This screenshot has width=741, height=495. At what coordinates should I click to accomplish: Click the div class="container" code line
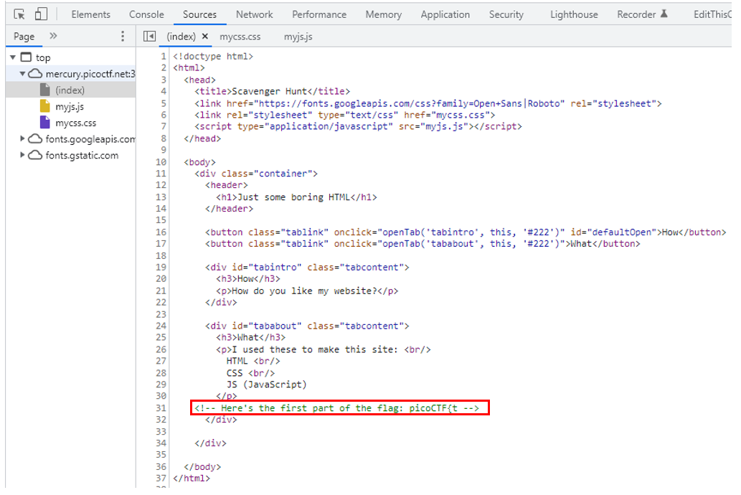[x=256, y=174]
